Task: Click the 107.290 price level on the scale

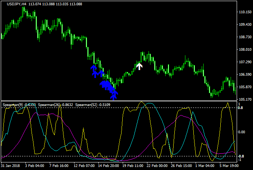Action: click(x=245, y=62)
